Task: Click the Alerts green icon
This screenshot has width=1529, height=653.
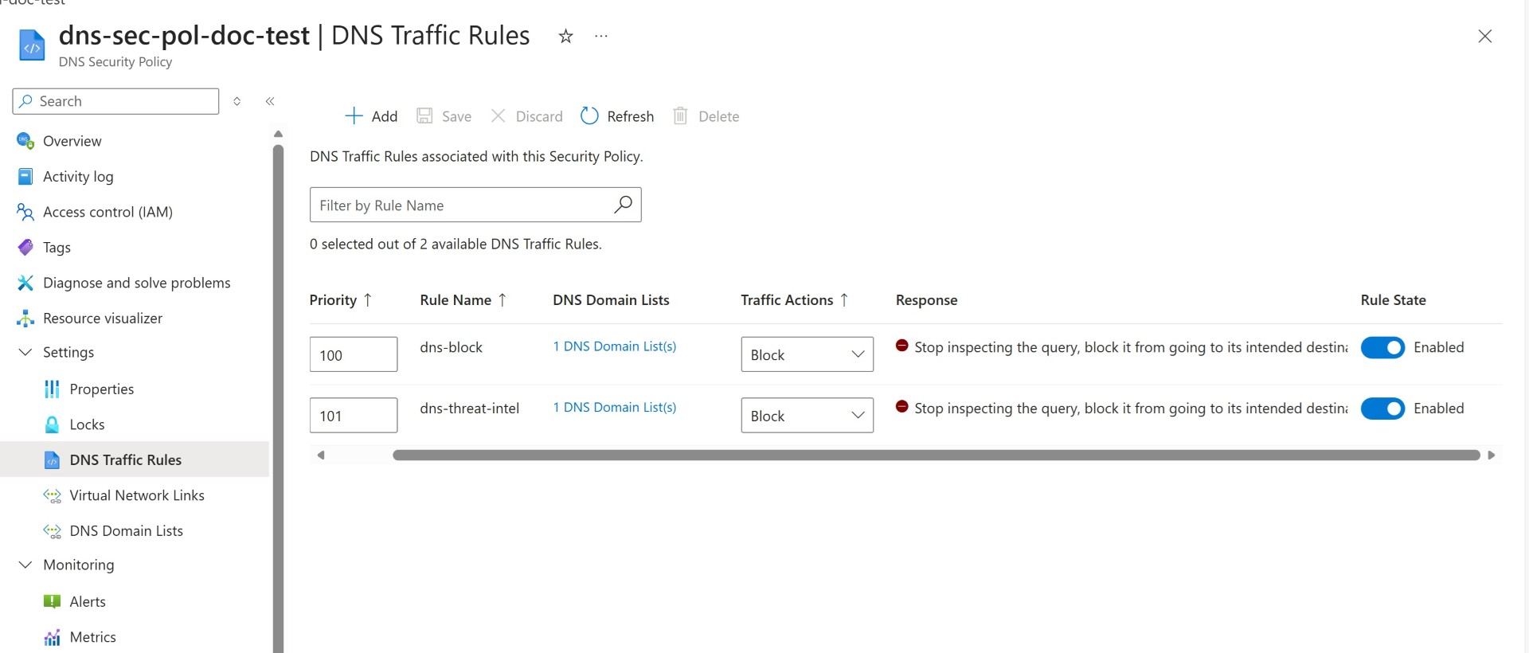Action: [52, 601]
